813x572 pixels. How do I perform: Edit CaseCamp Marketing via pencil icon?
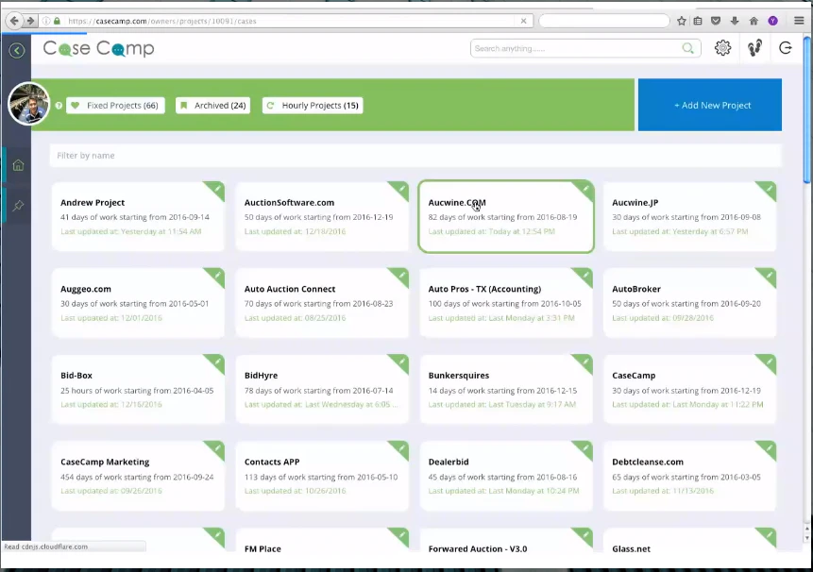click(x=217, y=448)
